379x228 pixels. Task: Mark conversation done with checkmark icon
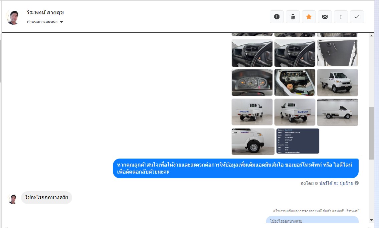(357, 17)
